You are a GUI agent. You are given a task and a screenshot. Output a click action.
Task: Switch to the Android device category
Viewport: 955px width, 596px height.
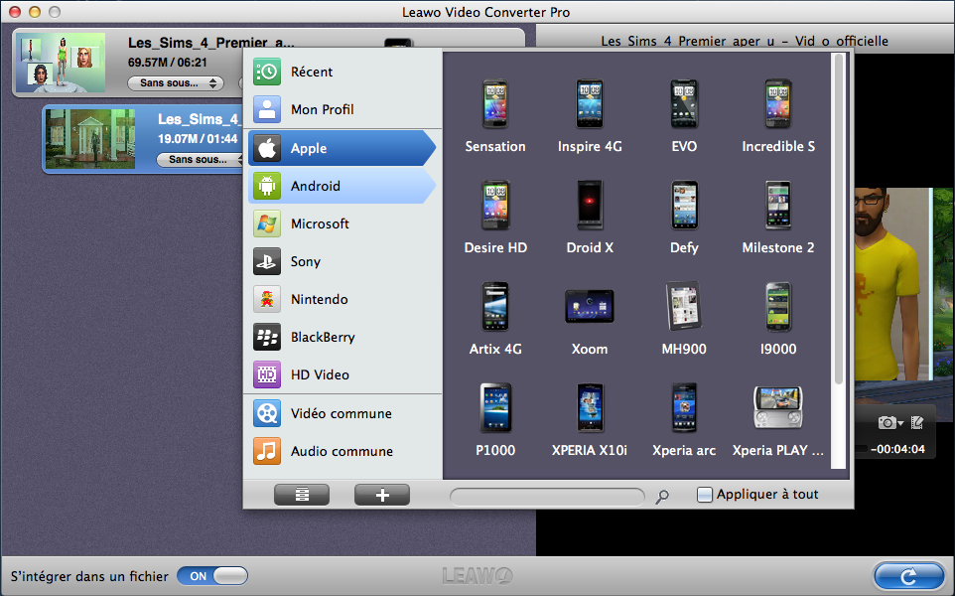(x=342, y=186)
